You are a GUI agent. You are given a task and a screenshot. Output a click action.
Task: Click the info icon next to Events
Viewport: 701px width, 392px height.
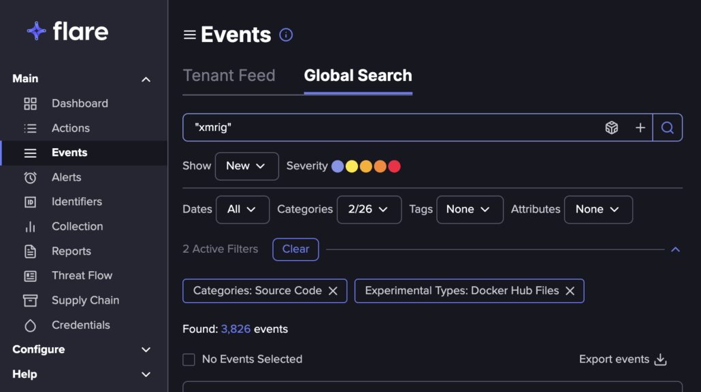pos(286,35)
